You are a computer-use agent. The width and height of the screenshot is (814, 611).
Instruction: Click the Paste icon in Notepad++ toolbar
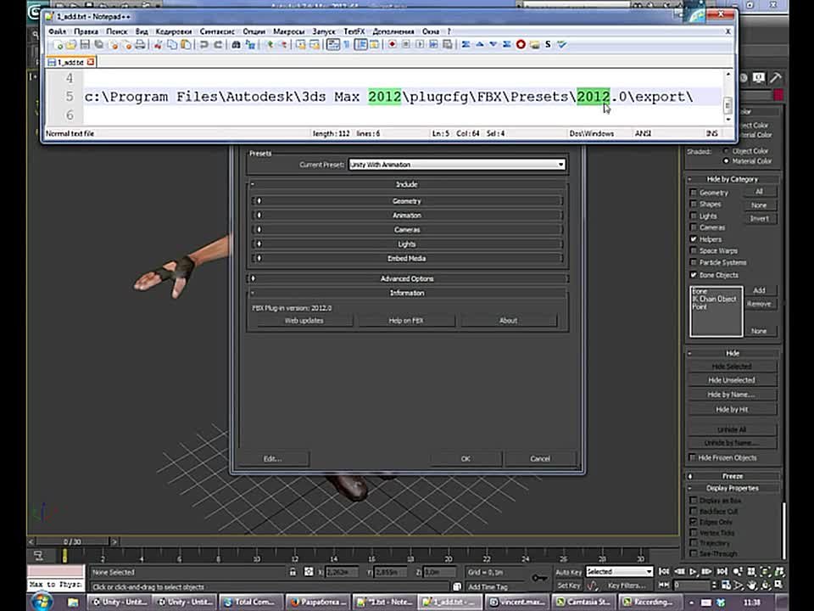[x=186, y=45]
